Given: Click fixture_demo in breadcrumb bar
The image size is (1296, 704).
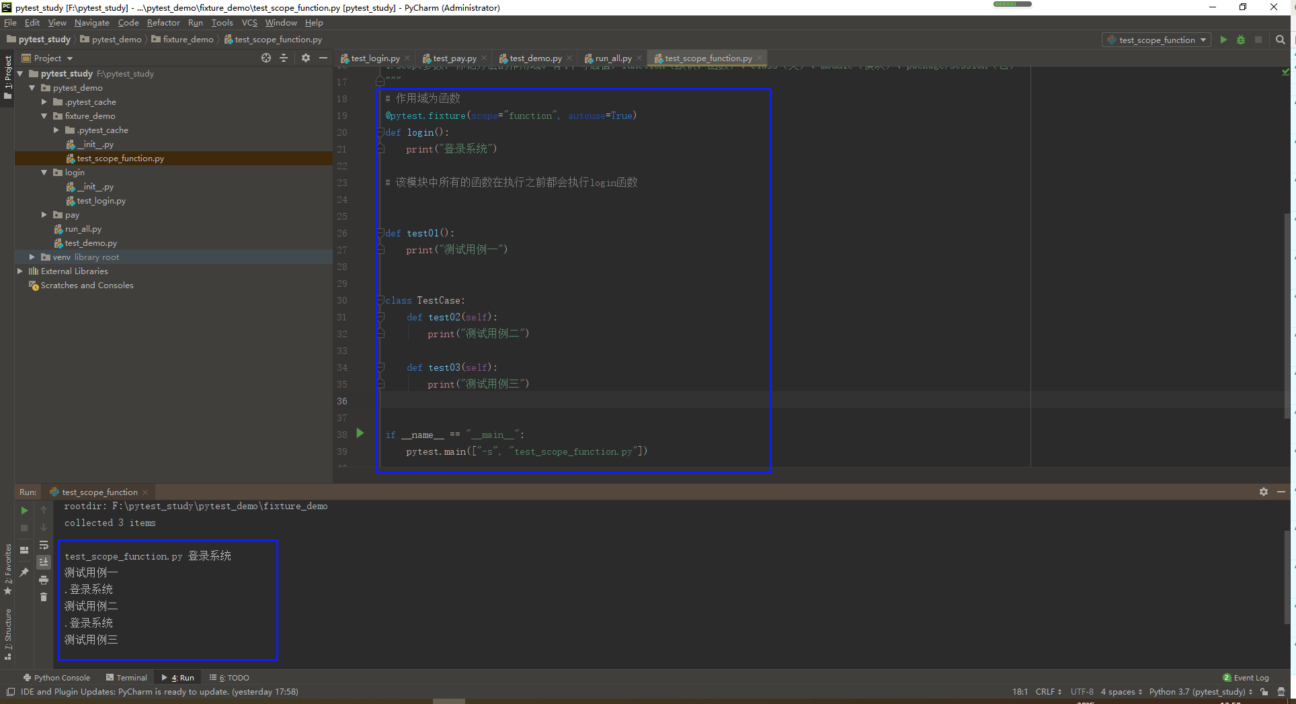Looking at the screenshot, I should click(183, 40).
